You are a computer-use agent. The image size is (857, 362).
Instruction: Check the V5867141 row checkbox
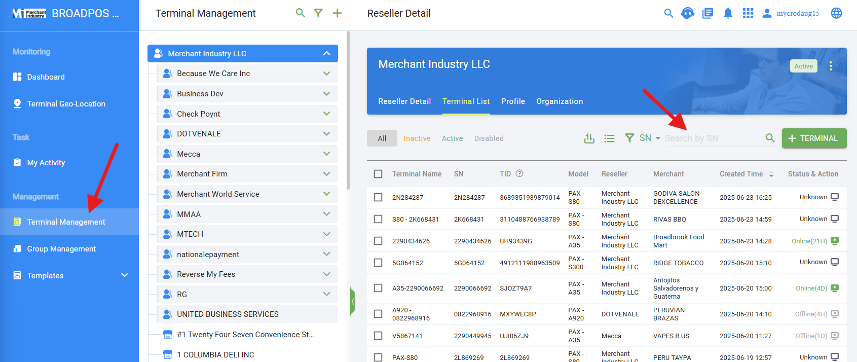378,336
